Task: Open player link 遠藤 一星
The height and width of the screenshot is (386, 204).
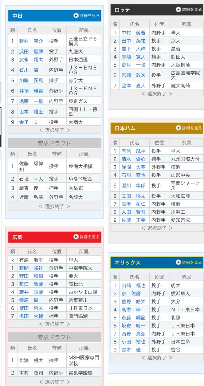Action: 31,101
